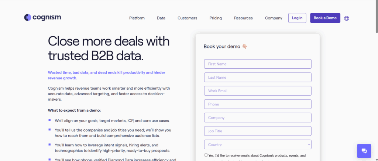378x161 pixels.
Task: Tick the receive emails checkbox
Action: (206, 155)
